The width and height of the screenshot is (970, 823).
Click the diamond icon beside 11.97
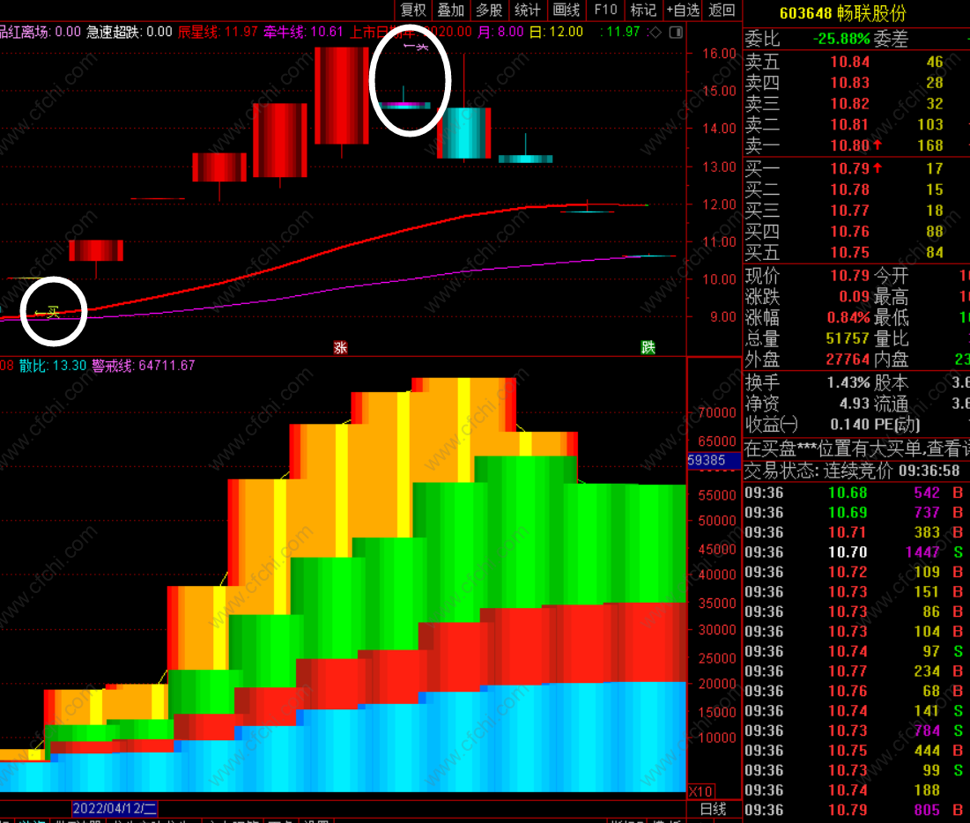tap(655, 32)
